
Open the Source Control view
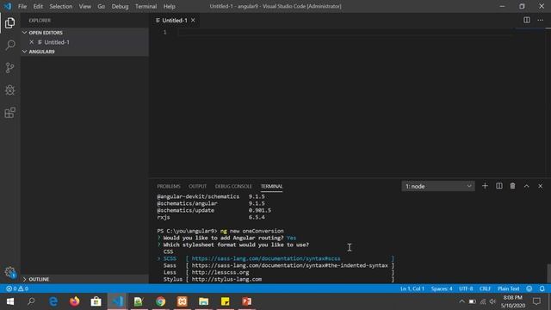point(9,67)
